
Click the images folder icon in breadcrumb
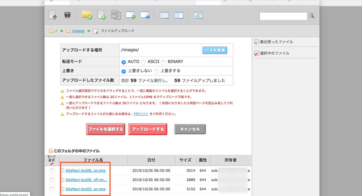68,31
